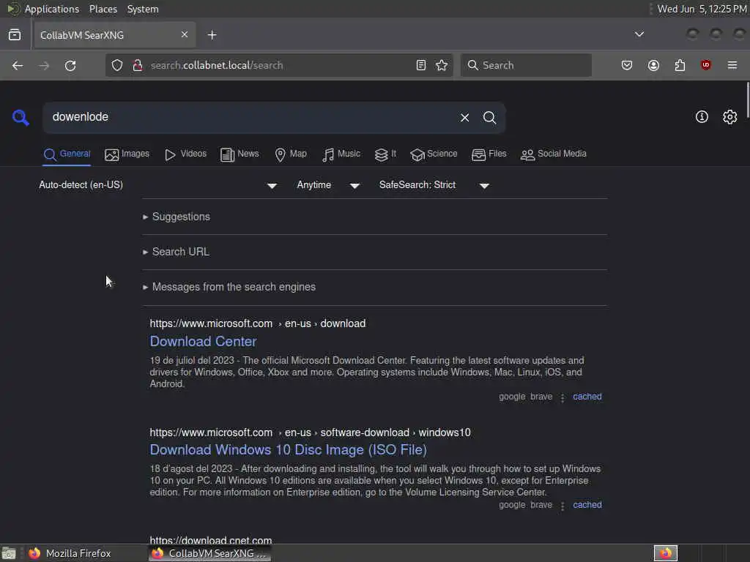The width and height of the screenshot is (750, 562).
Task: Click the Firefox workspace switcher thumbnail
Action: tap(666, 553)
